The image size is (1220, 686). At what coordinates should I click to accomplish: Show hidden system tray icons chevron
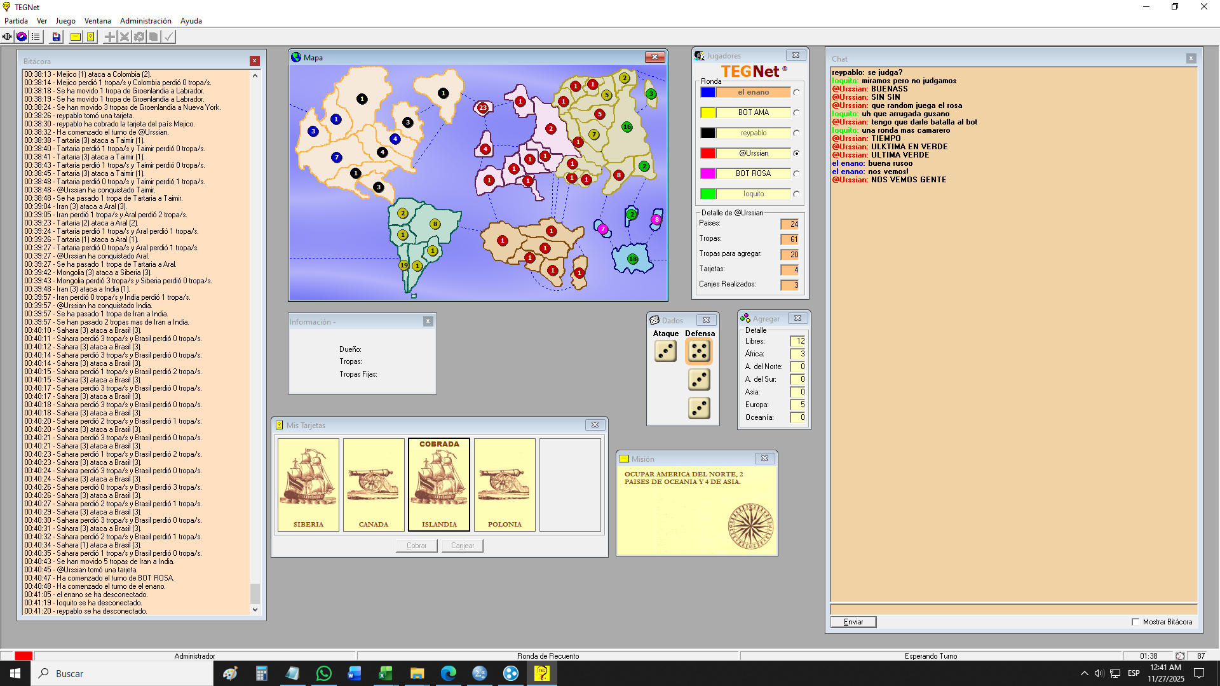(x=1084, y=673)
